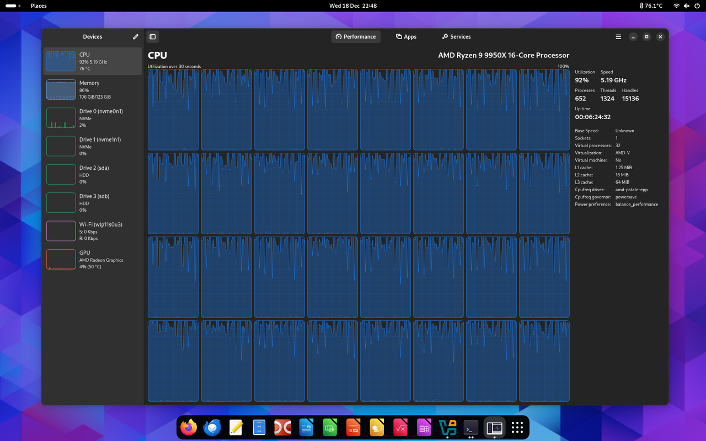Open the Files cabinet icon in dock
The image size is (706, 441).
259,427
